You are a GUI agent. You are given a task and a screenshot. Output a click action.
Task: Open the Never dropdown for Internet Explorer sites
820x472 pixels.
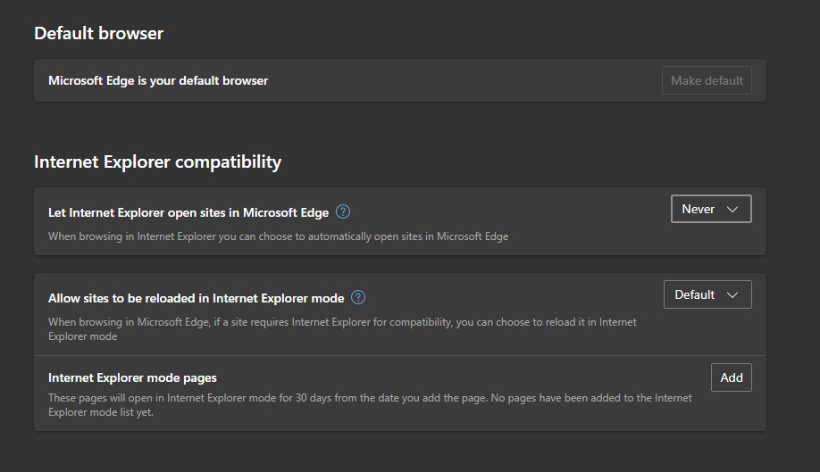[x=711, y=209]
